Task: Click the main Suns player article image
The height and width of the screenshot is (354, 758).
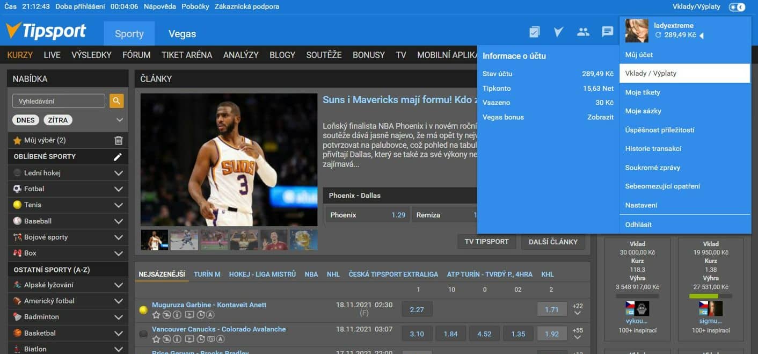Action: pyautogui.click(x=229, y=160)
